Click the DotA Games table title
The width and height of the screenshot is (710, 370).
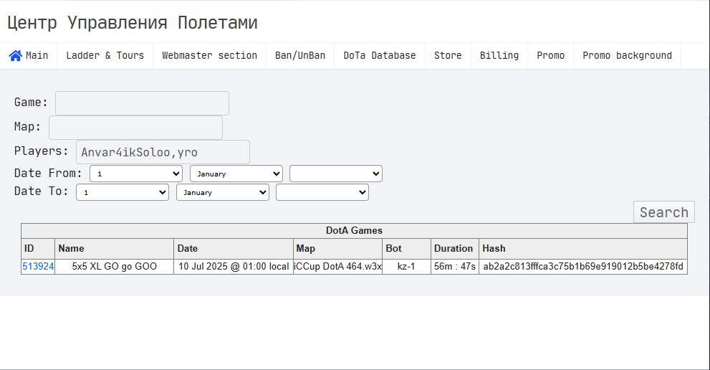(x=354, y=231)
